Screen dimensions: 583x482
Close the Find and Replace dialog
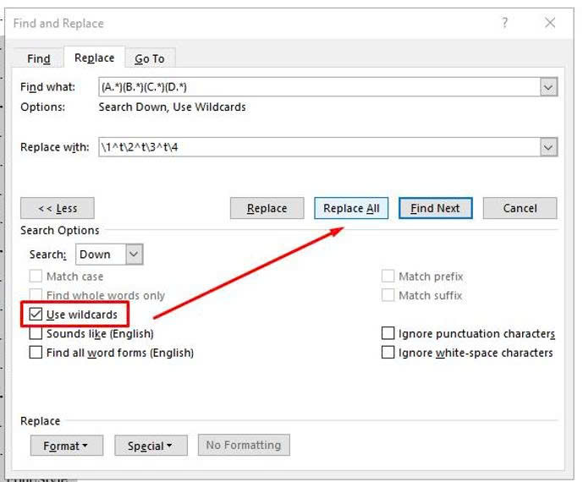[550, 23]
